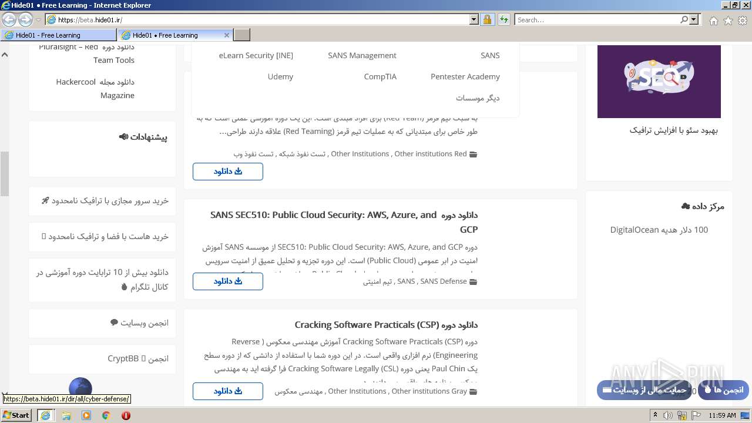Open the 'SANS Defense' category link
The height and width of the screenshot is (423, 752).
(444, 281)
